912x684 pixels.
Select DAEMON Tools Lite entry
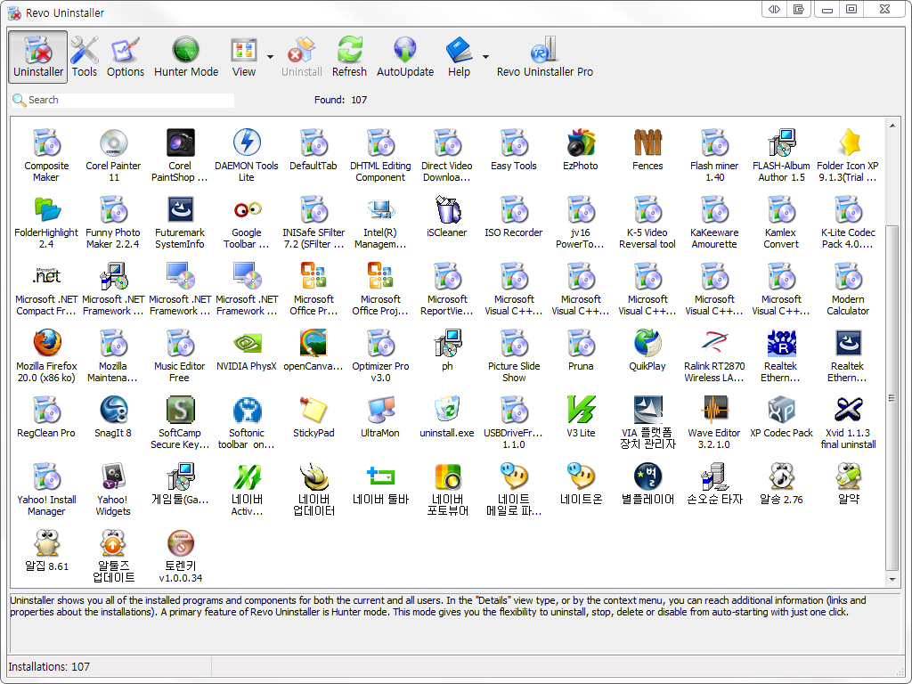pyautogui.click(x=247, y=142)
